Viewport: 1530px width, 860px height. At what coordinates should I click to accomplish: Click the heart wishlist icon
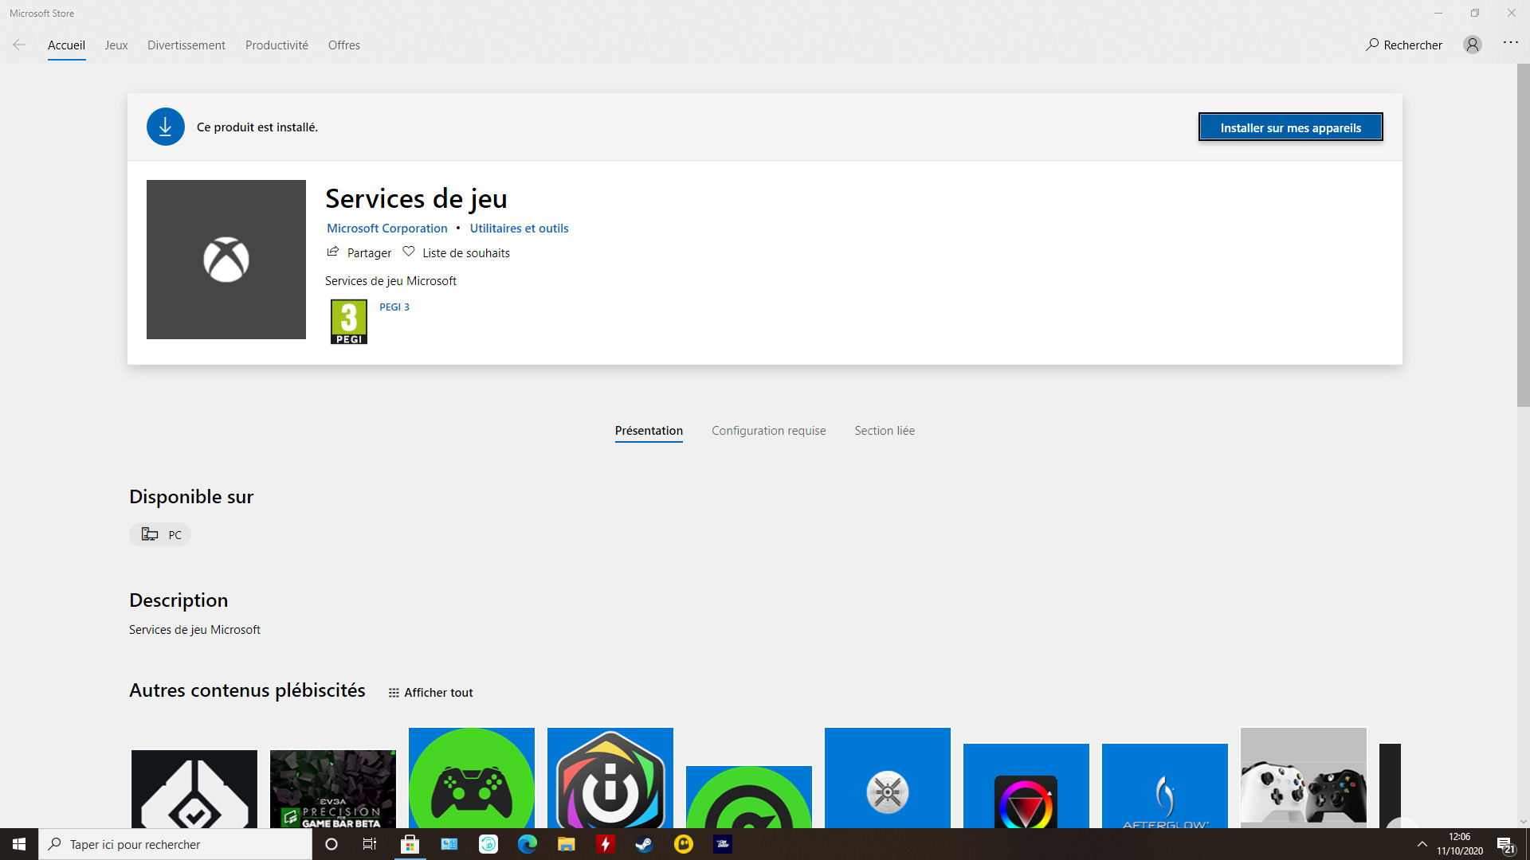(409, 252)
